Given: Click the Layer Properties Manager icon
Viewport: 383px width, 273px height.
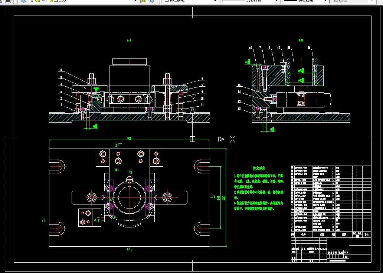Looking at the screenshot, I should click(23, 1).
